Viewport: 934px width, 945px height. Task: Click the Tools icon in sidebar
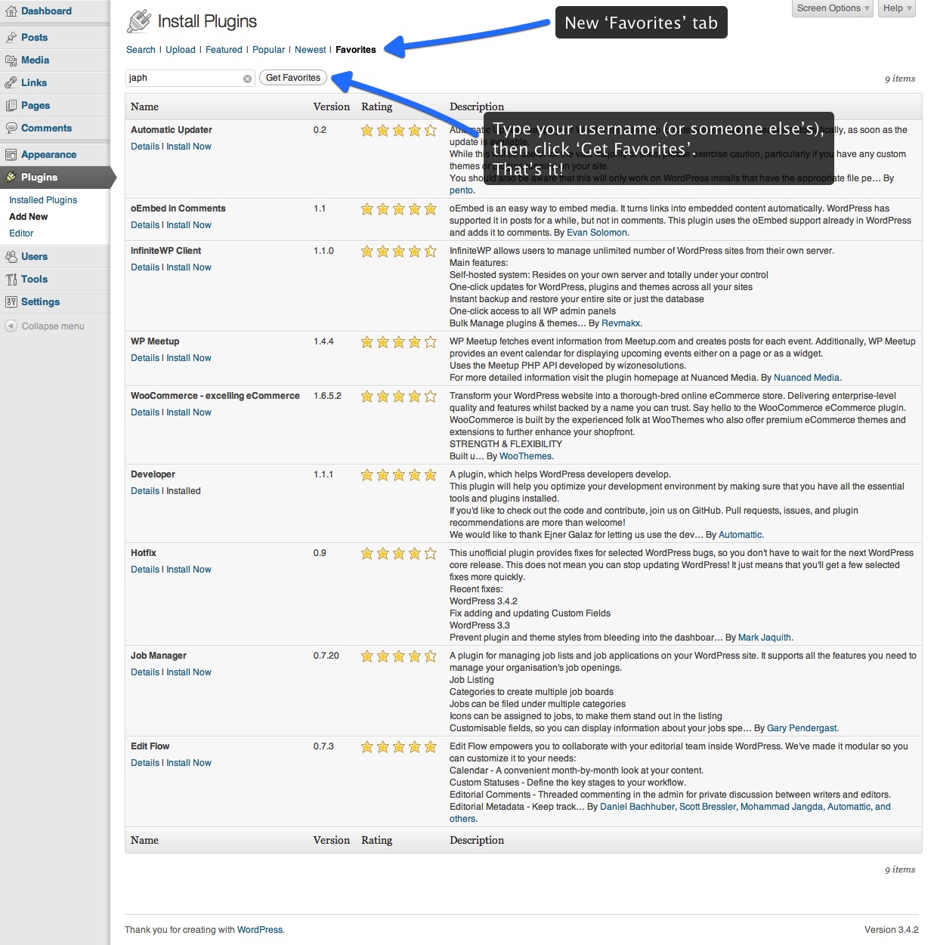coord(11,279)
